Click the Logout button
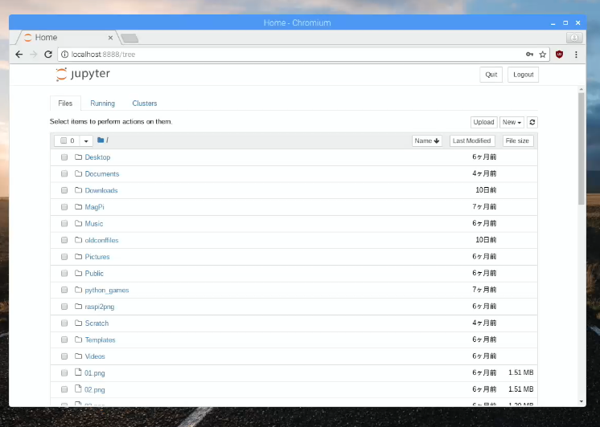The height and width of the screenshot is (427, 600). tap(523, 75)
